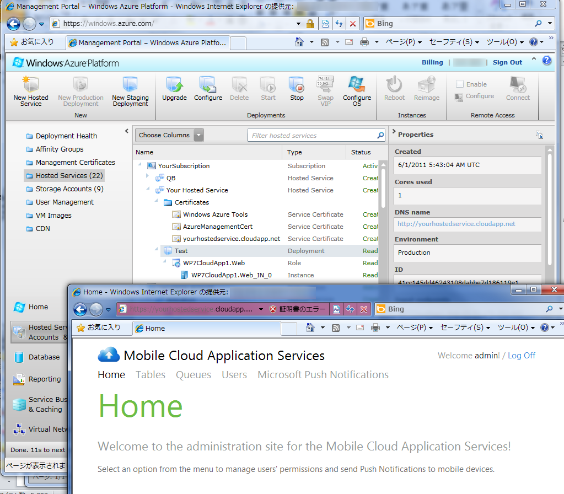Screen dimensions: 564x494
Task: Select the CDN navigation item
Action: click(x=38, y=228)
